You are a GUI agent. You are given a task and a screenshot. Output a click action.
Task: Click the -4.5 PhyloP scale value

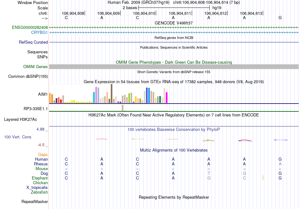41,145
